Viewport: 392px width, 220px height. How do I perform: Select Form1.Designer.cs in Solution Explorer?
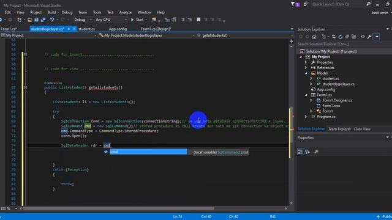pyautogui.click(x=337, y=100)
